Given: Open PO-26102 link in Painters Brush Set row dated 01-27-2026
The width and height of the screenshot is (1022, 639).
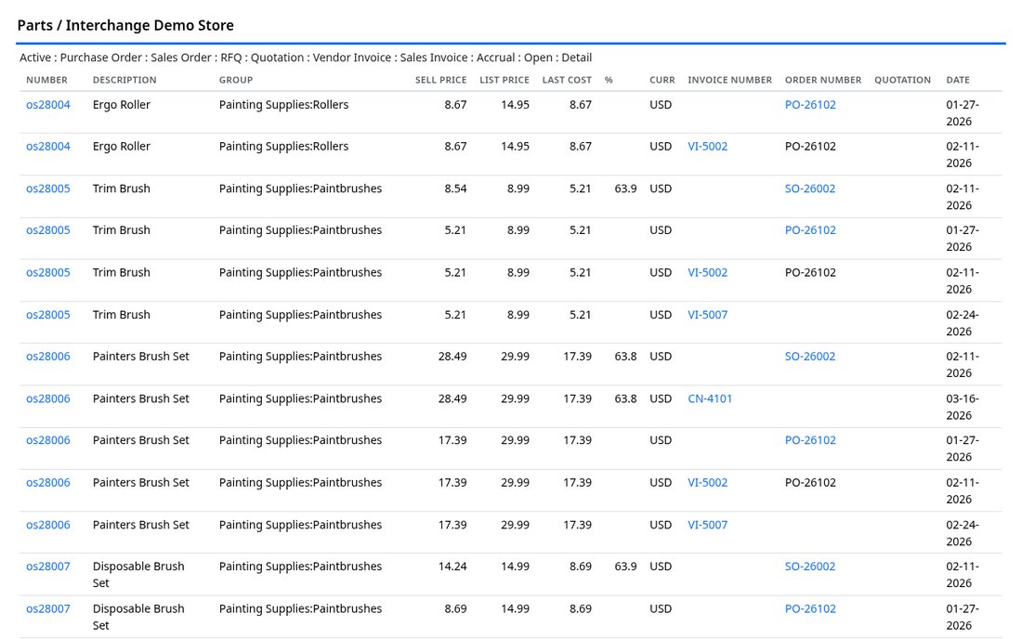Looking at the screenshot, I should (810, 441).
